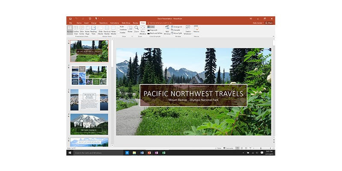Click Fit to Window

(143, 30)
